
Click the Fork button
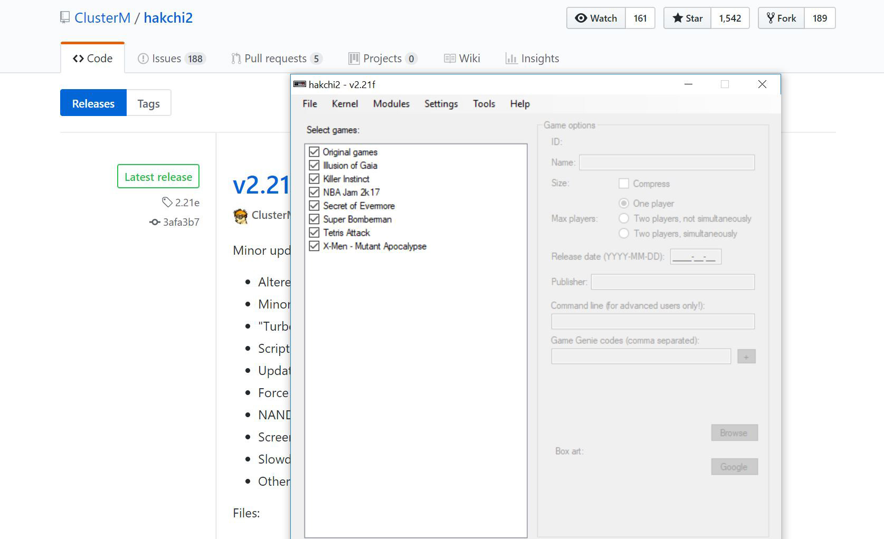click(x=781, y=18)
